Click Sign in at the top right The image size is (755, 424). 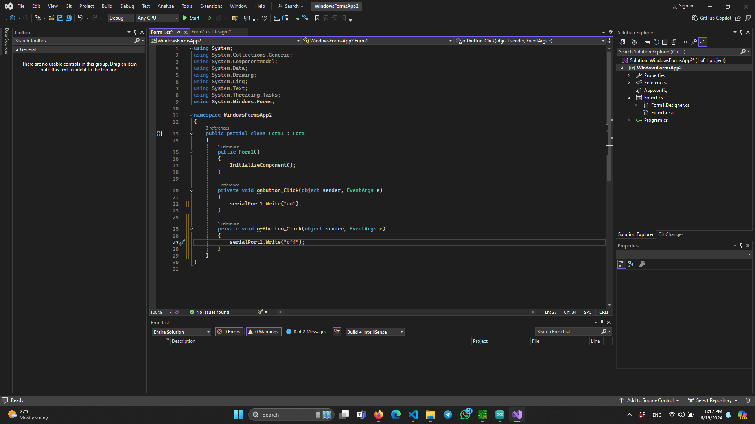click(682, 6)
